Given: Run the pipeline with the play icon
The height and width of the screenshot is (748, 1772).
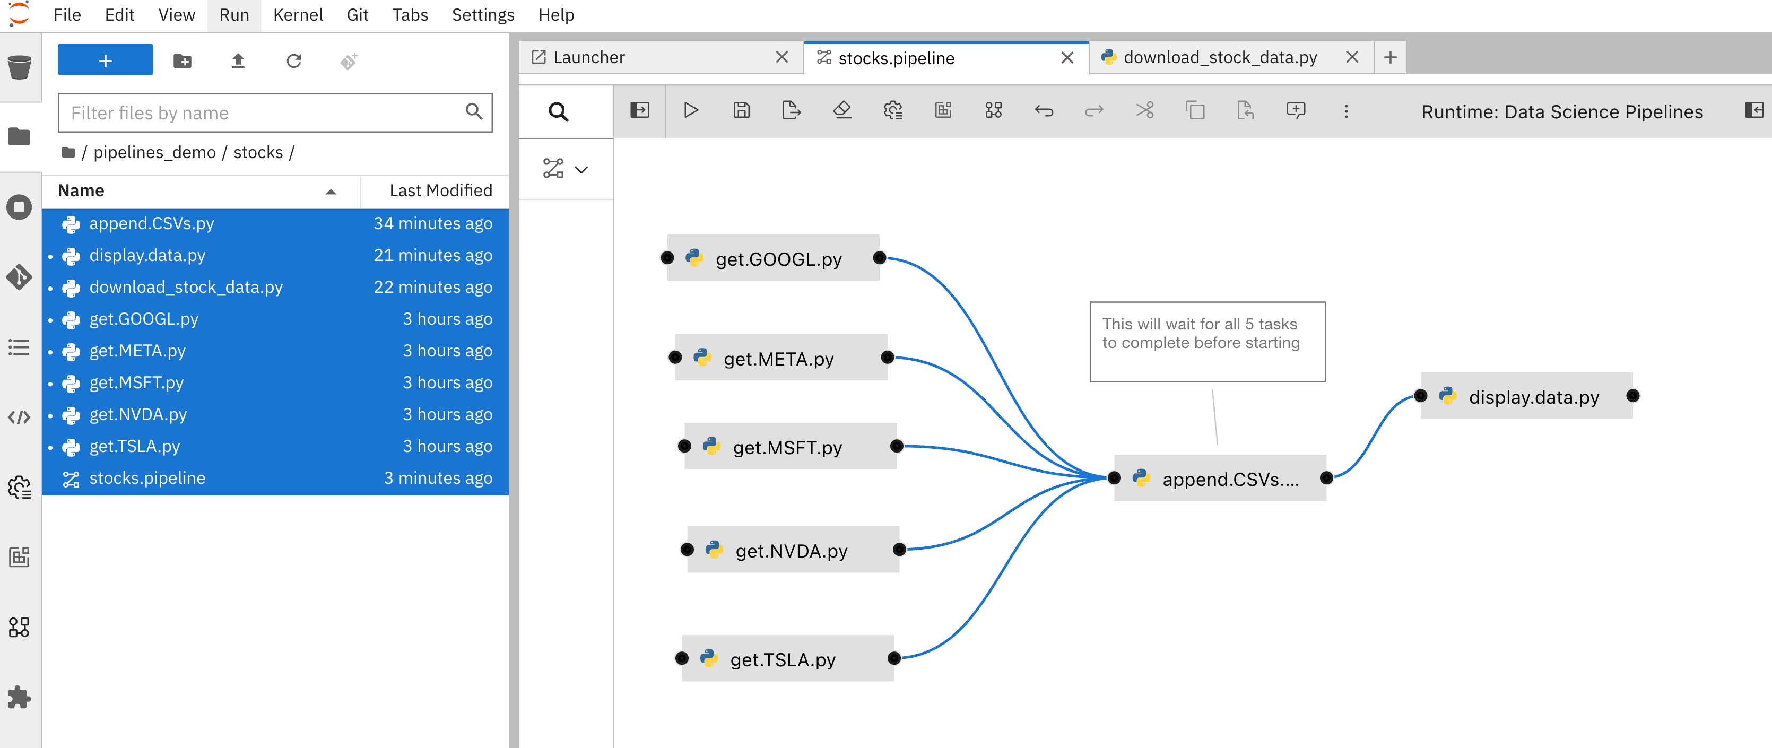Looking at the screenshot, I should (691, 110).
